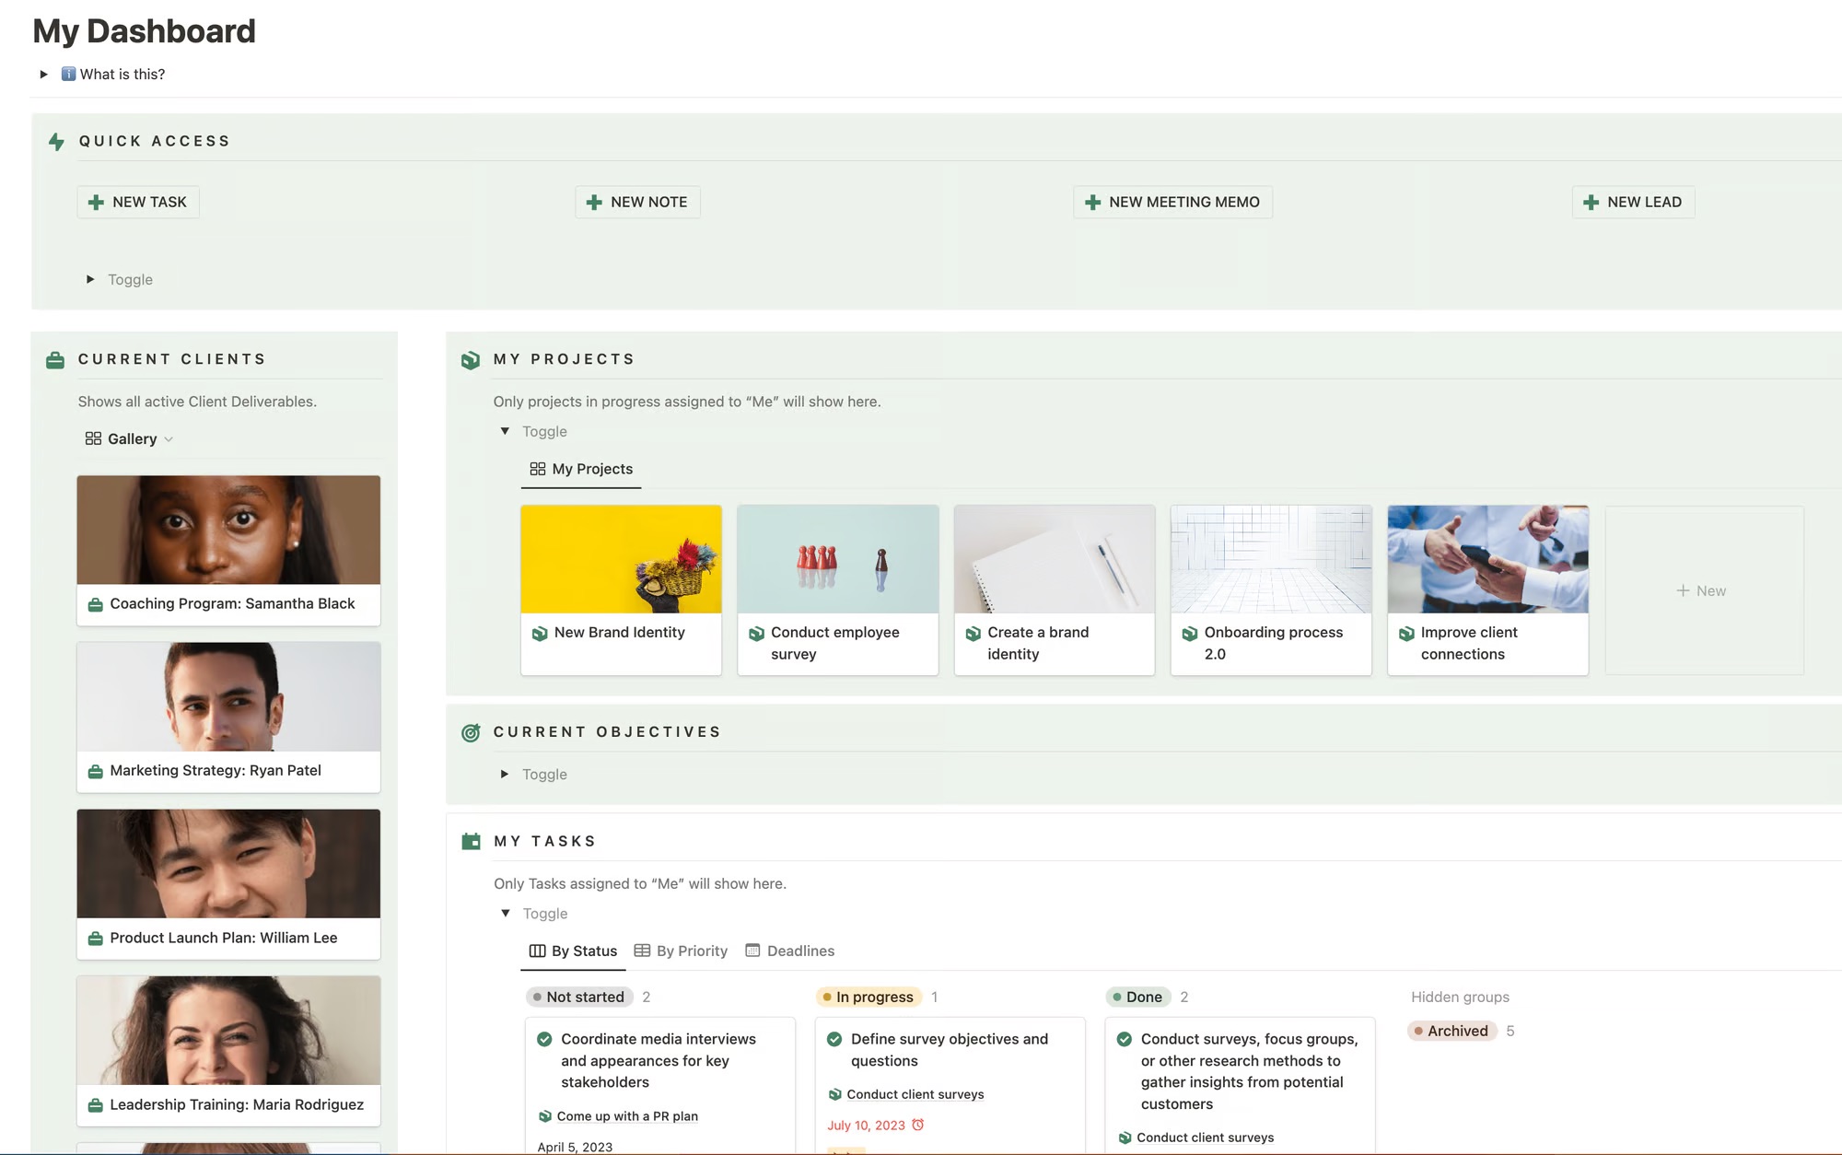This screenshot has height=1155, width=1842.
Task: Toggle checkmark on Conduct surveys, focus groups task
Action: point(1125,1040)
